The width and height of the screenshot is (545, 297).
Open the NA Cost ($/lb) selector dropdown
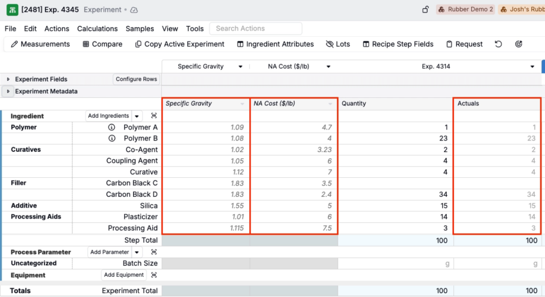pos(328,67)
